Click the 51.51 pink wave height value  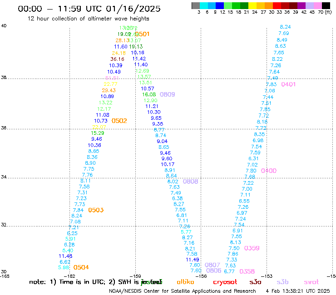pos(112,78)
